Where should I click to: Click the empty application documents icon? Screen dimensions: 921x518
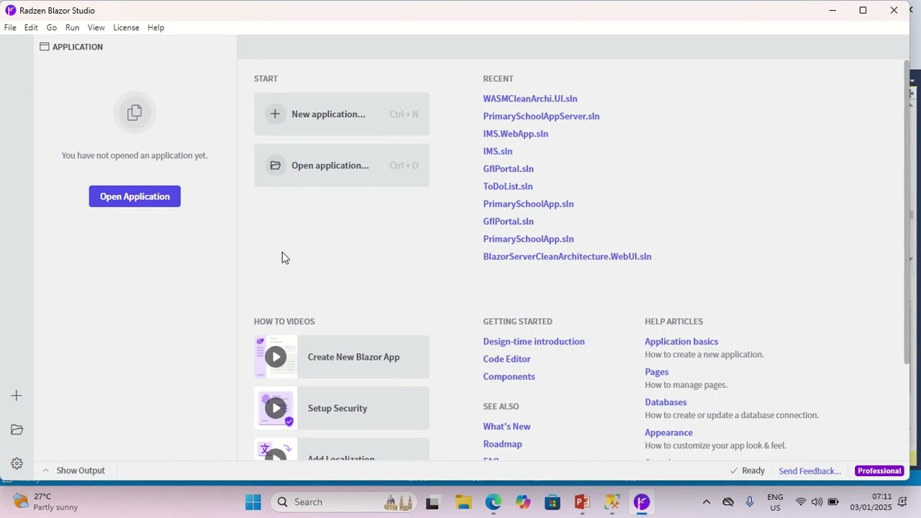click(135, 112)
